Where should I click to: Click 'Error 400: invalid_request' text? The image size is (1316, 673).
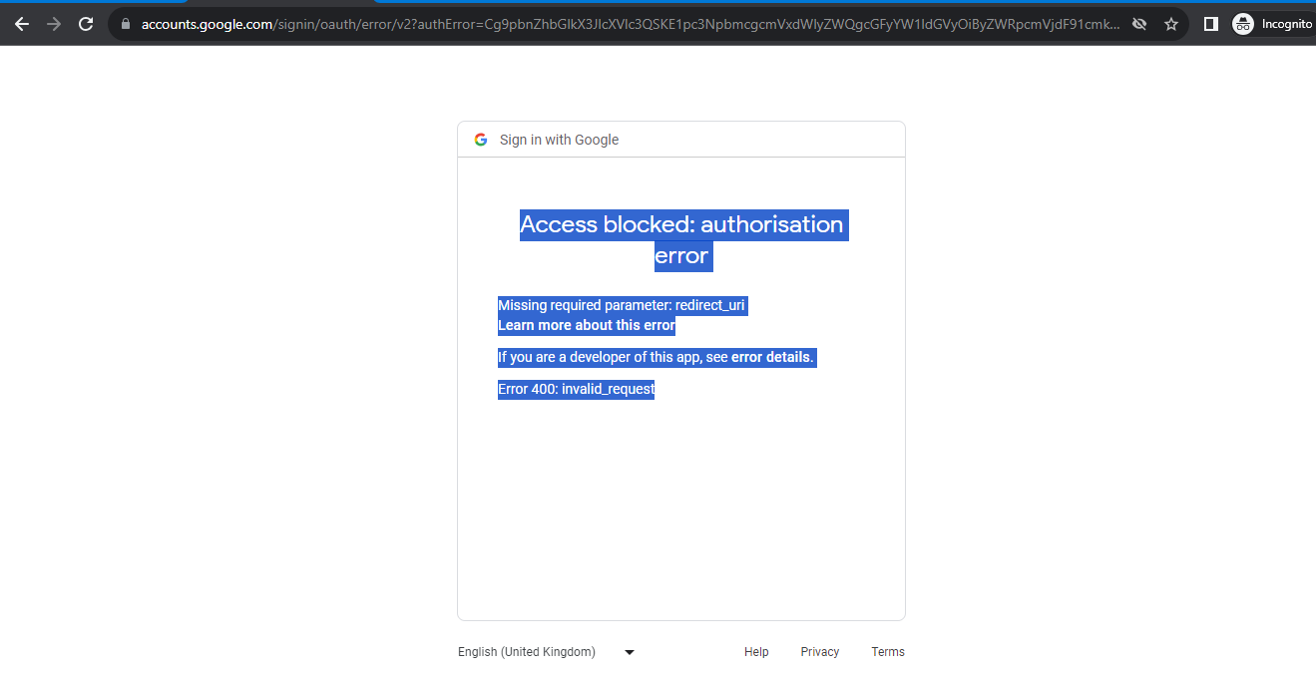click(x=577, y=389)
